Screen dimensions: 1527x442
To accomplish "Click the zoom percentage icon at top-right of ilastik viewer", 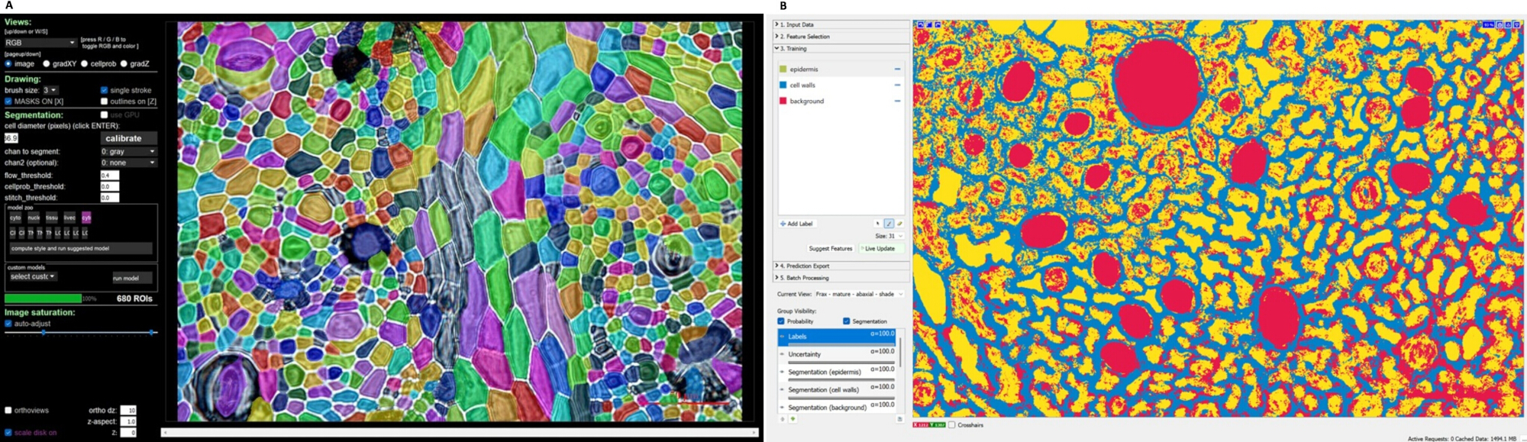I will (1488, 25).
